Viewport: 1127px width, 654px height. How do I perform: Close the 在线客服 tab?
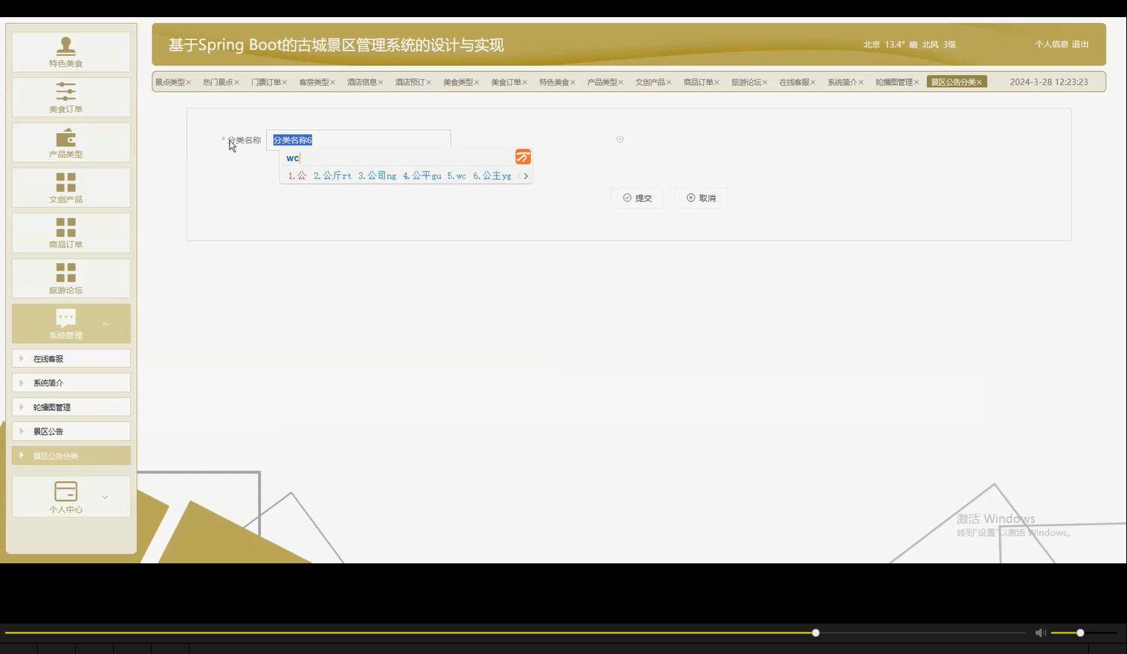813,82
